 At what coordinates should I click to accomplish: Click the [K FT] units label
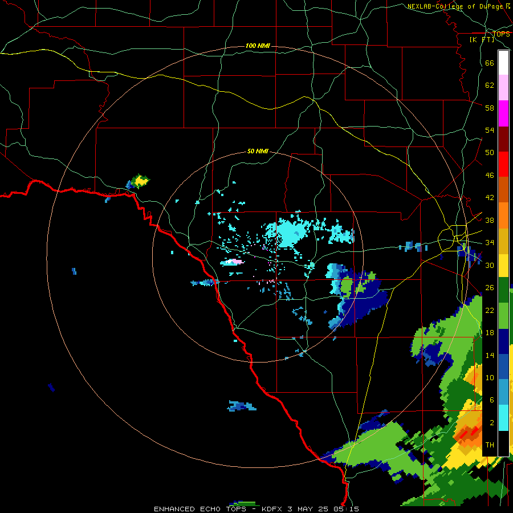click(x=482, y=39)
